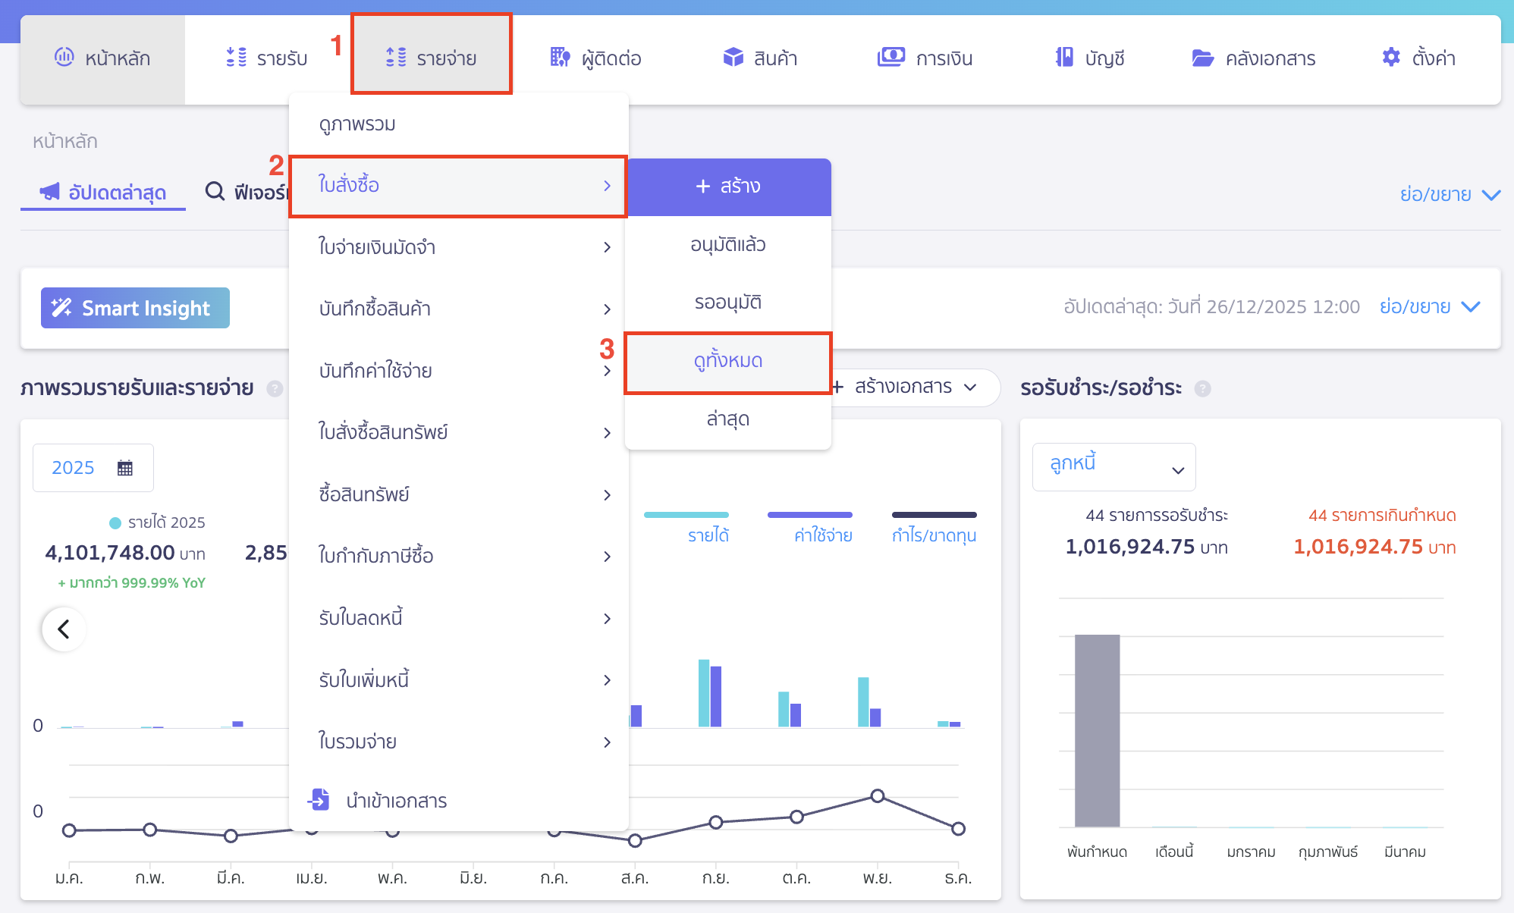Toggle the กำไร/ขาดทุน legend series

click(934, 535)
